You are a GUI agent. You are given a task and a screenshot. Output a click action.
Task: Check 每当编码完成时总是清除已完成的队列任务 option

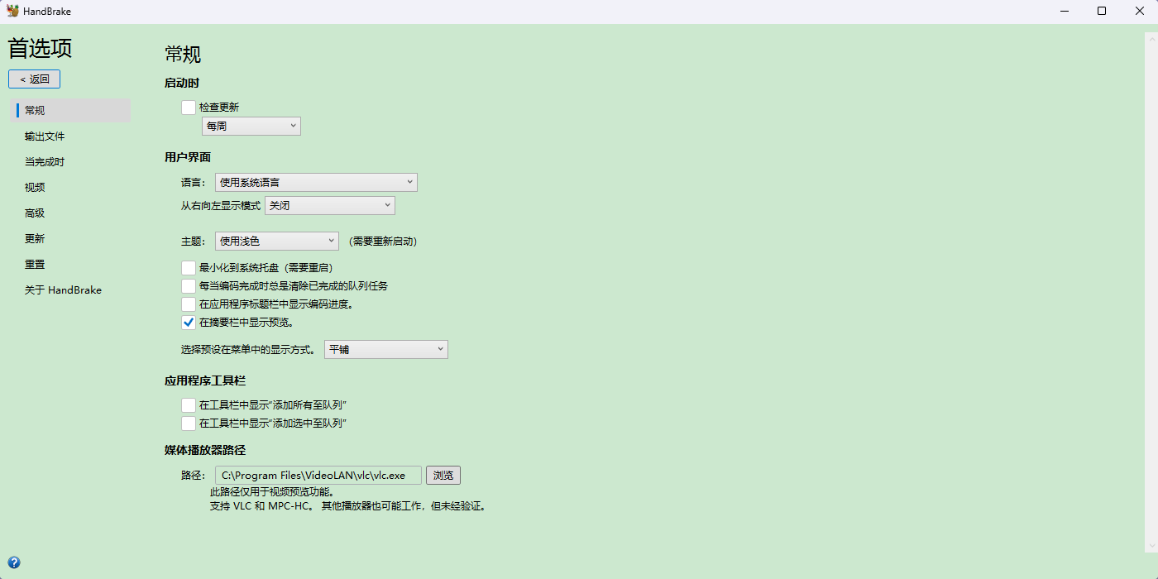(189, 286)
